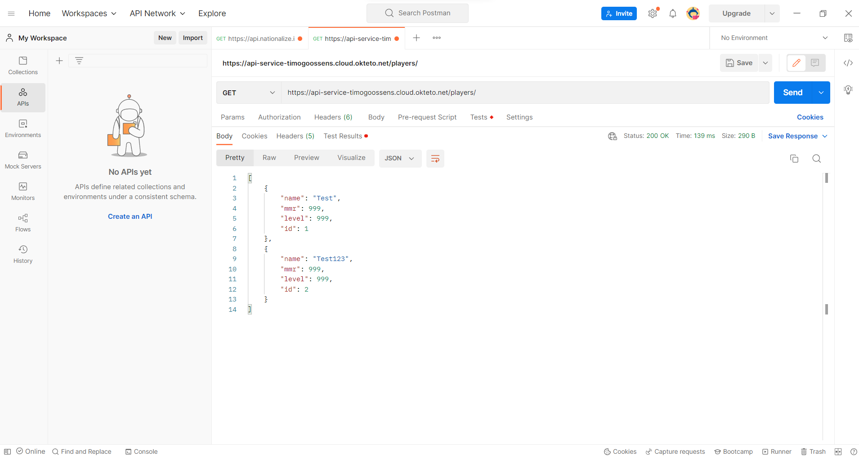Click the New button in My Workspace
The height and width of the screenshot is (456, 859).
point(165,38)
